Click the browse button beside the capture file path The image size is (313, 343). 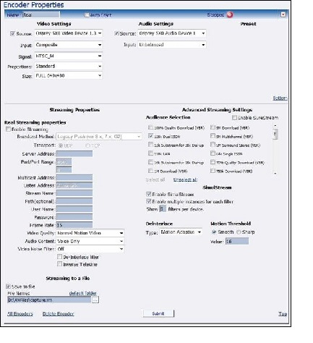tap(95, 300)
